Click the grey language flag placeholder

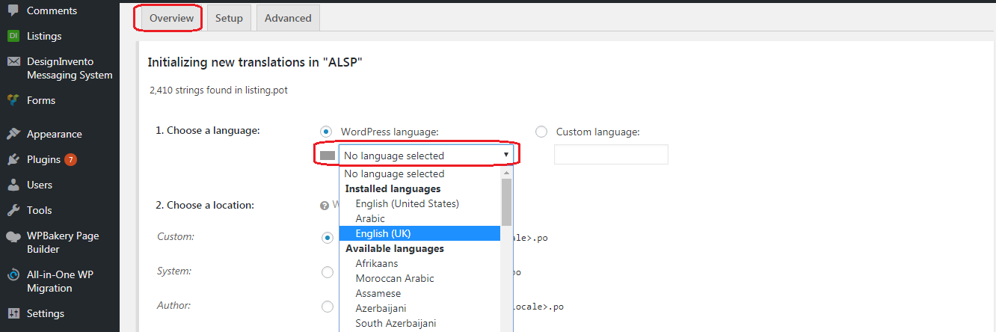pyautogui.click(x=328, y=156)
